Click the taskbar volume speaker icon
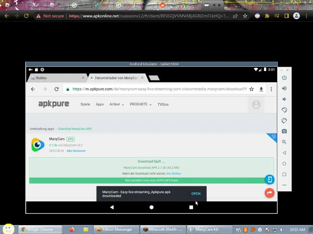313x234 pixels. [282, 230]
